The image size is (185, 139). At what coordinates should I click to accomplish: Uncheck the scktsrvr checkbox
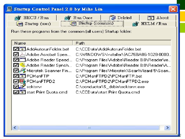16,87
